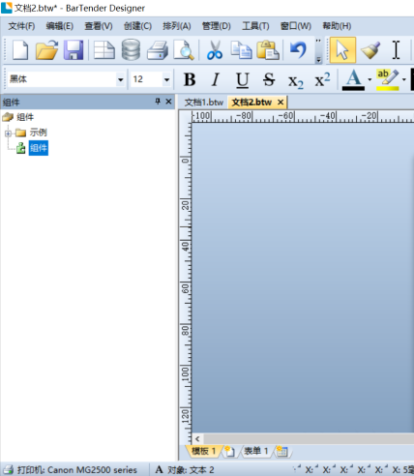Print with the printer toolbar icon
Screen dimensions: 414x476
point(158,50)
